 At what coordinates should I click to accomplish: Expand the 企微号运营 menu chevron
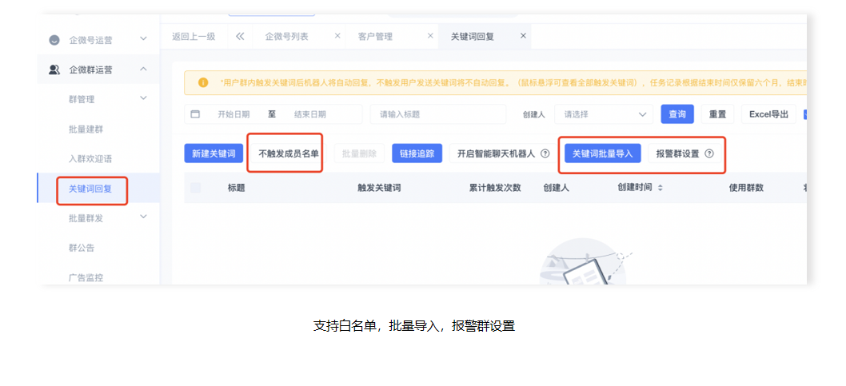click(143, 39)
